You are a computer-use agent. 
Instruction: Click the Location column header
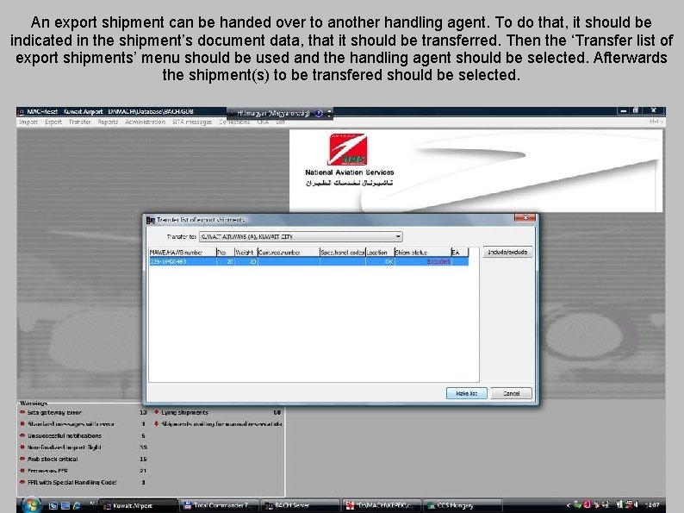(380, 253)
